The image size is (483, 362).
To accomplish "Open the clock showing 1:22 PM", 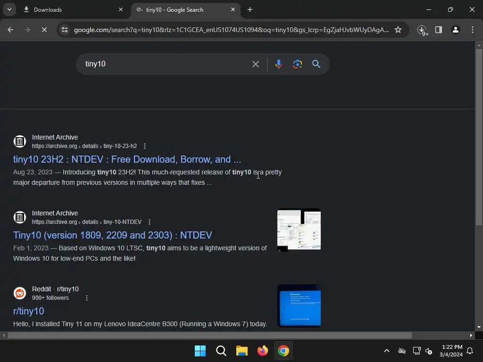I will tap(451, 351).
